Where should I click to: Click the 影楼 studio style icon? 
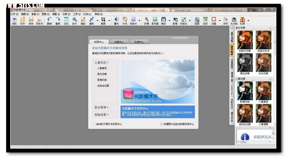pyautogui.click(x=175, y=19)
